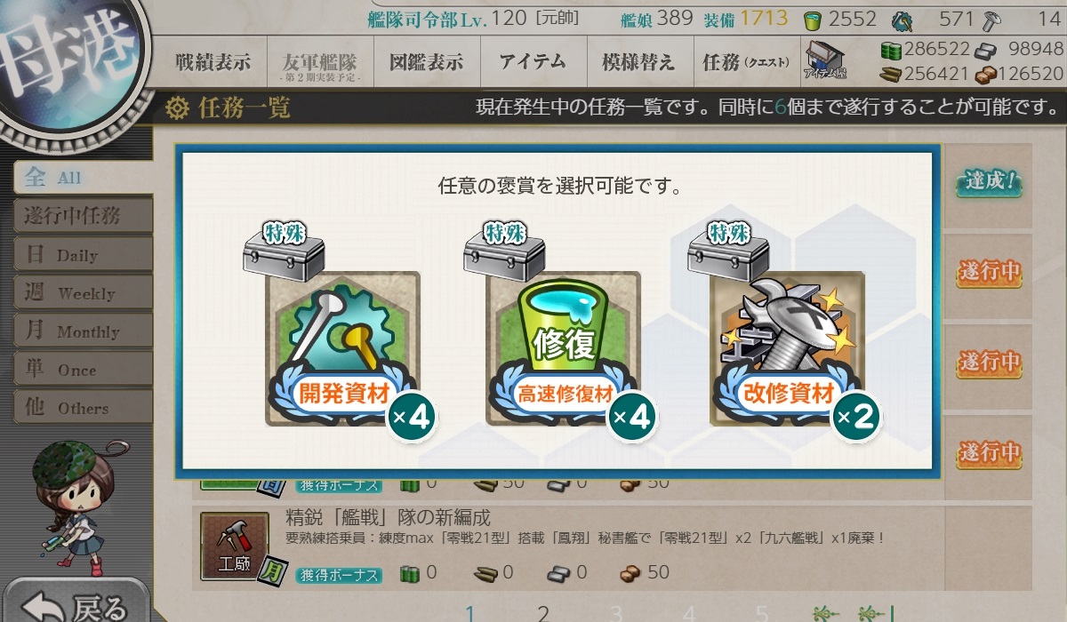Open the アイテム menu item
Screen dimensions: 1067x622
coord(533,62)
